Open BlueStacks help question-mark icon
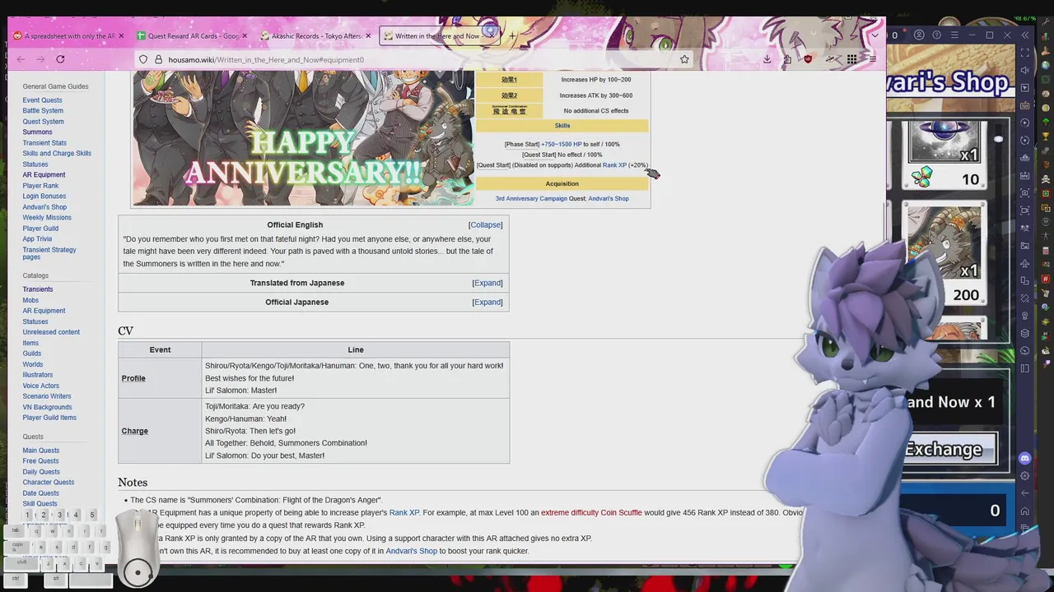1054x592 pixels. point(936,35)
